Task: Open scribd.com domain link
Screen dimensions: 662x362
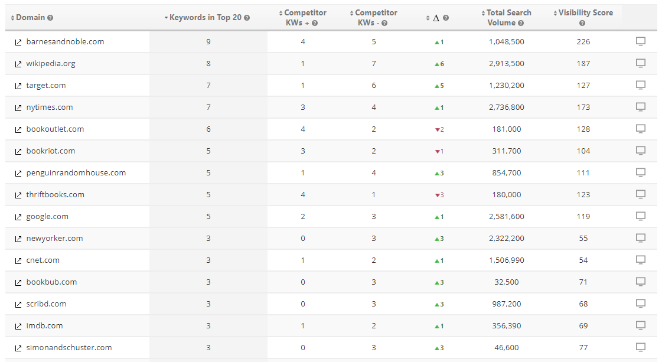Action: (x=46, y=304)
